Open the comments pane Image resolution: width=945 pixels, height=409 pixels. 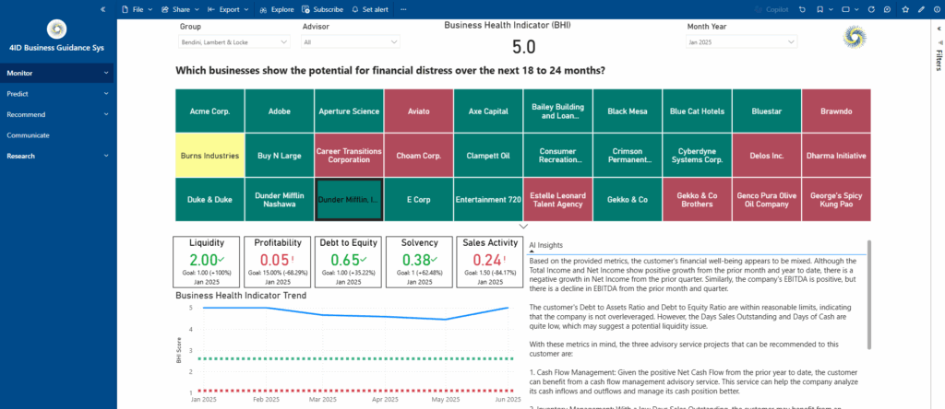coord(887,9)
